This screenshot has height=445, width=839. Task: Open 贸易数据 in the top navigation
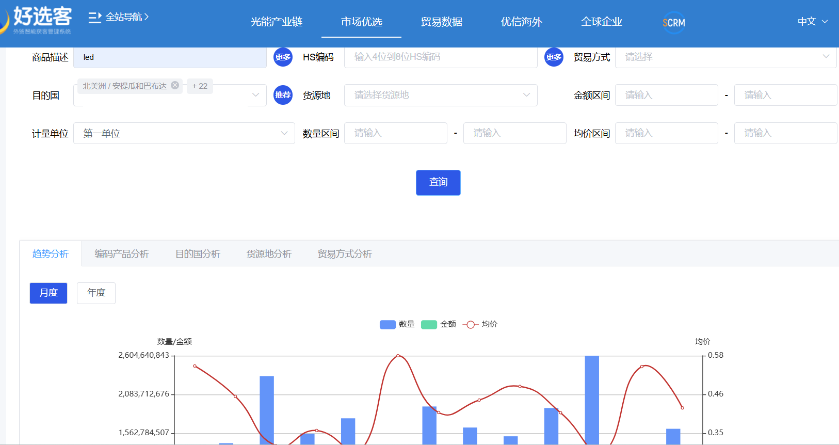[441, 22]
